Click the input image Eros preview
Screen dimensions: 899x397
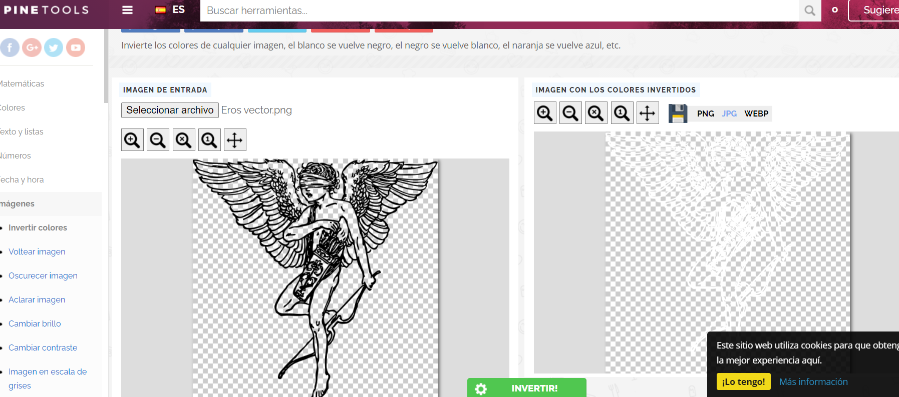[x=316, y=278]
